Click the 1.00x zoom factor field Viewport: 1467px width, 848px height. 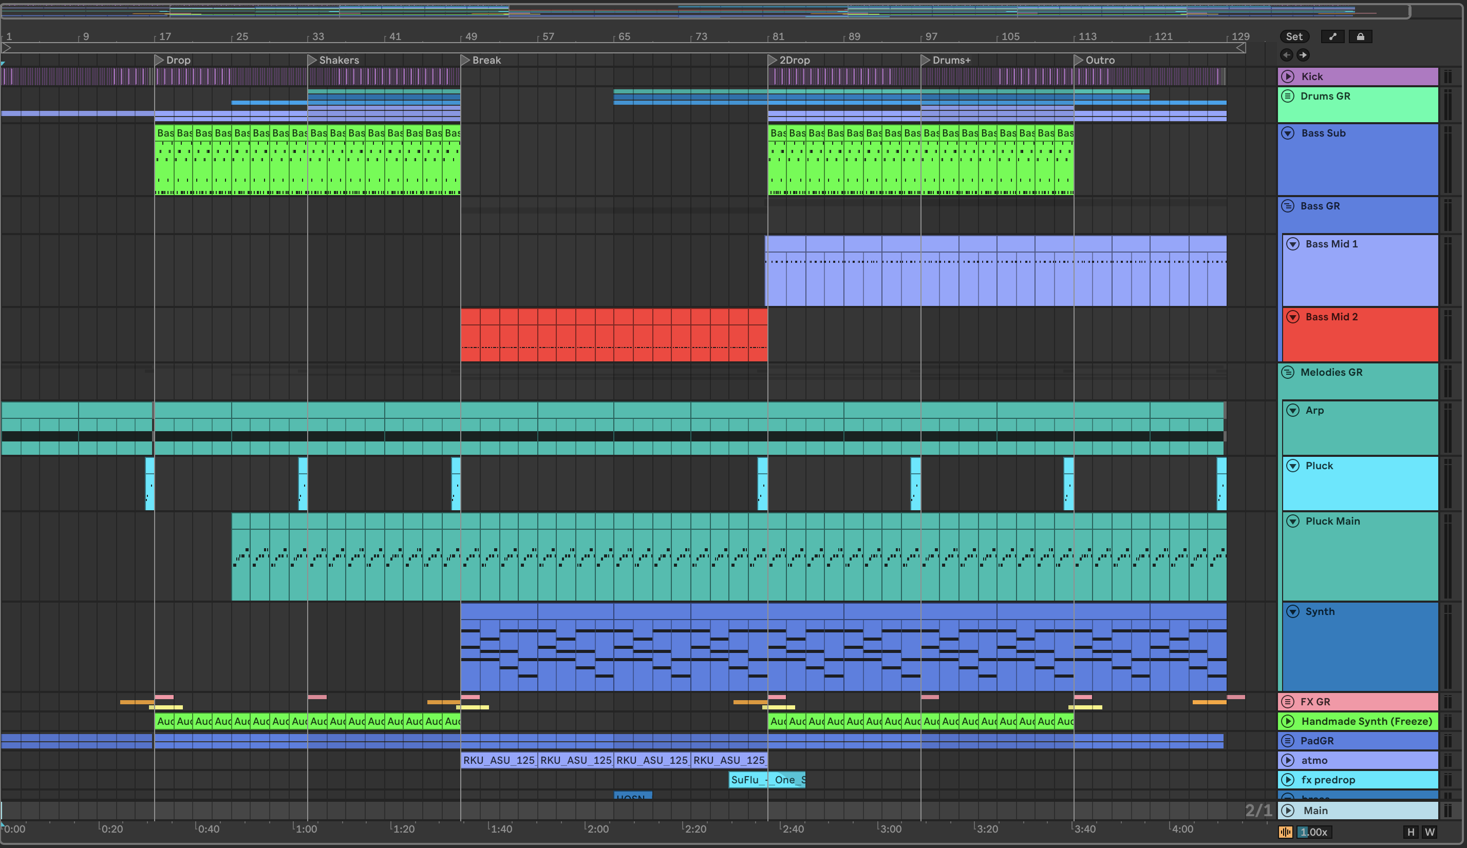1314,832
